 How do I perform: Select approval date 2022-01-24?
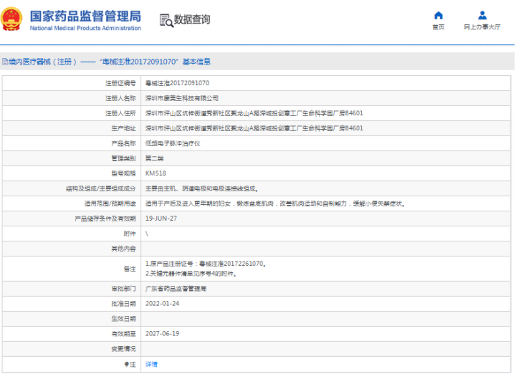pyautogui.click(x=162, y=304)
